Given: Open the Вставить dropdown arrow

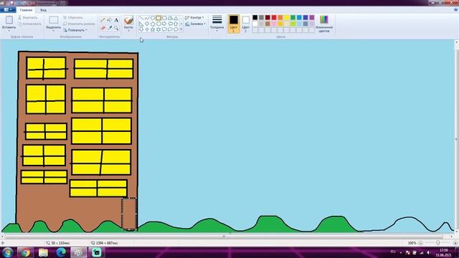Looking at the screenshot, I should point(9,30).
